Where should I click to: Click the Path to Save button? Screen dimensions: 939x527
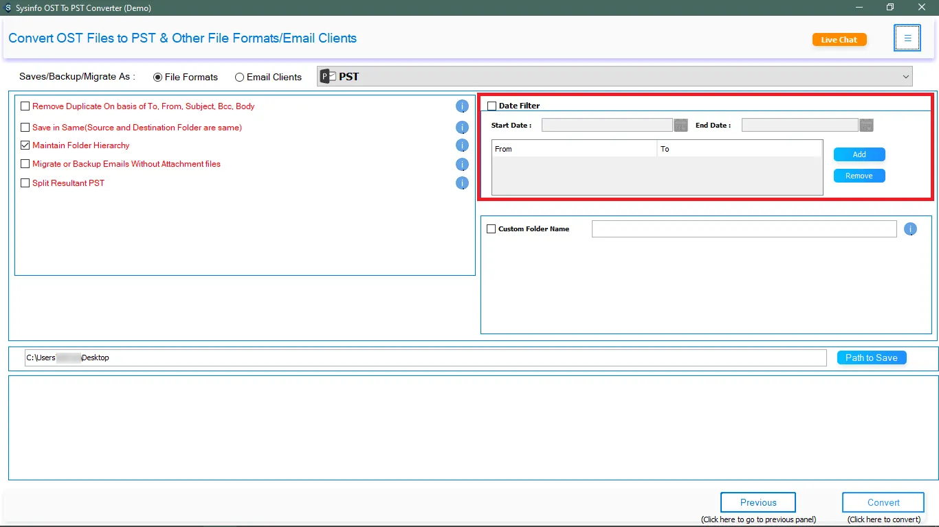pos(872,358)
